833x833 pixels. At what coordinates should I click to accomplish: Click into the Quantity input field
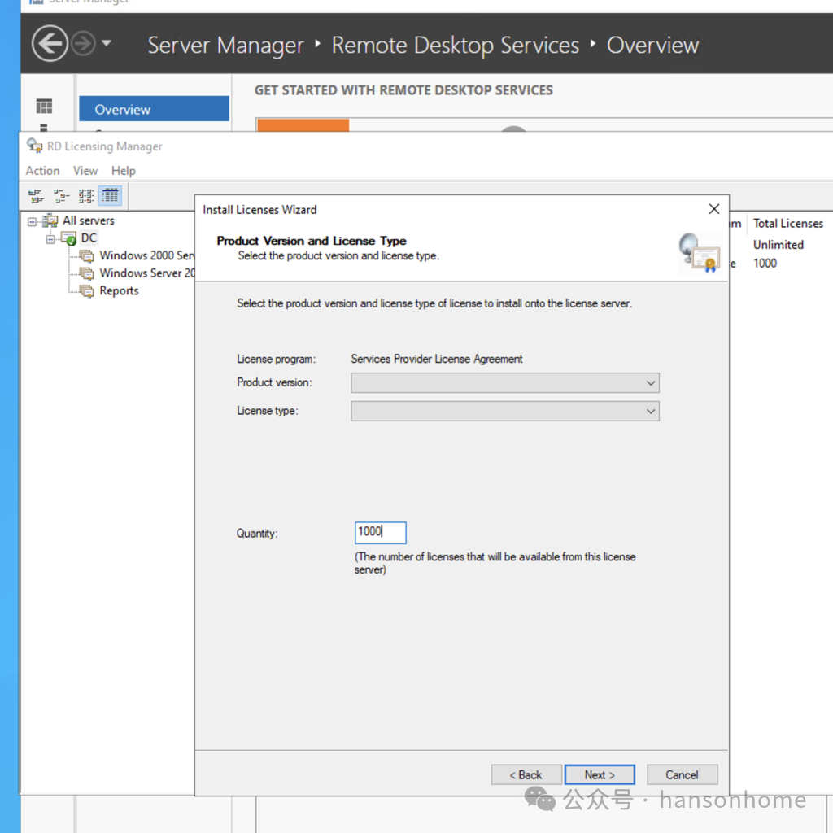[380, 533]
